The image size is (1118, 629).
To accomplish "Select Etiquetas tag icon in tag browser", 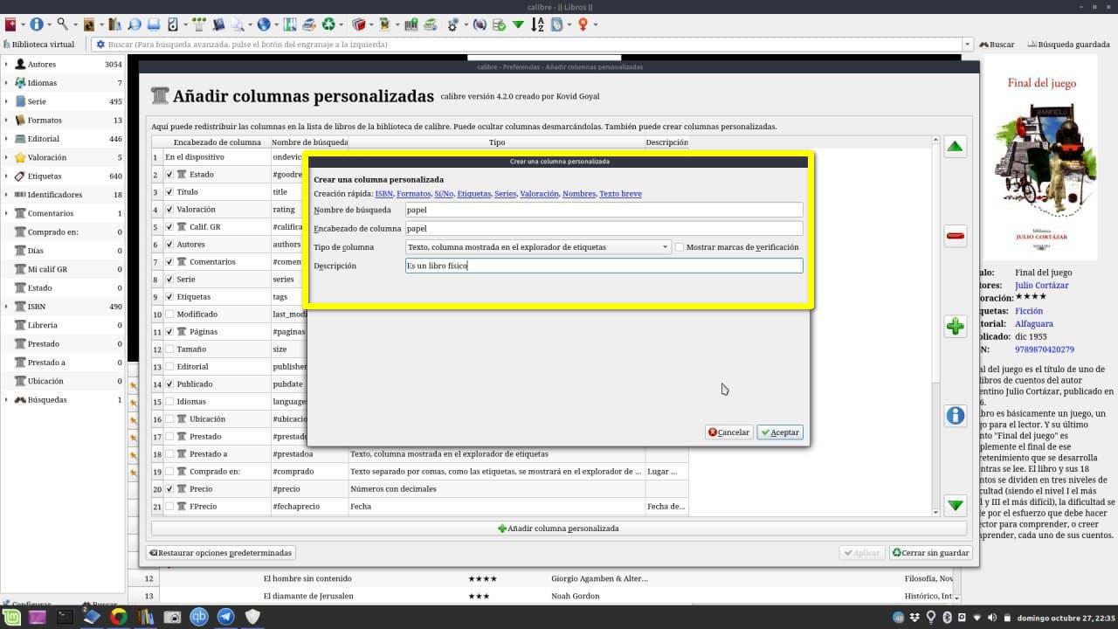I will [20, 176].
